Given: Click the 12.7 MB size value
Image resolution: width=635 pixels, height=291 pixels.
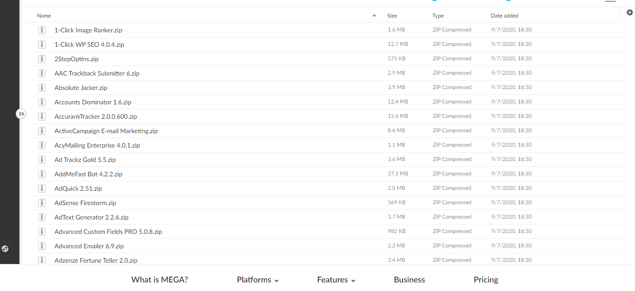Looking at the screenshot, I should [x=398, y=44].
